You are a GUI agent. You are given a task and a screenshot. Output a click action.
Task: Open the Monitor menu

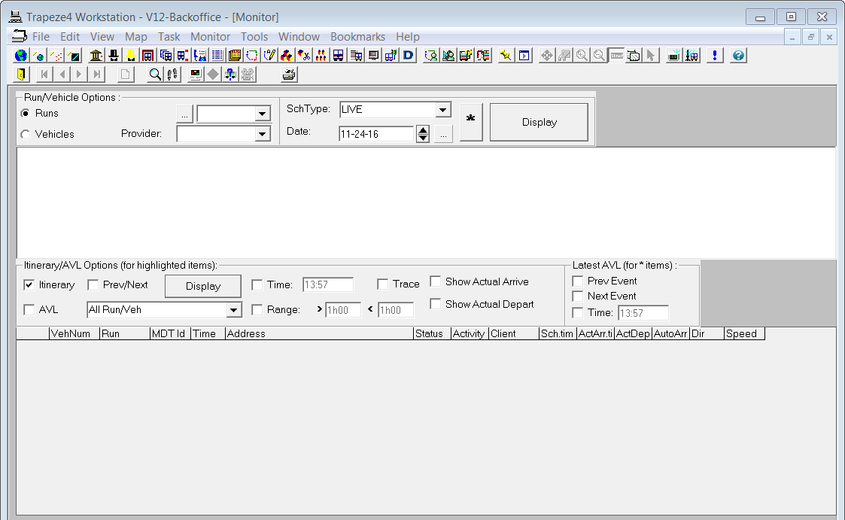click(x=210, y=37)
